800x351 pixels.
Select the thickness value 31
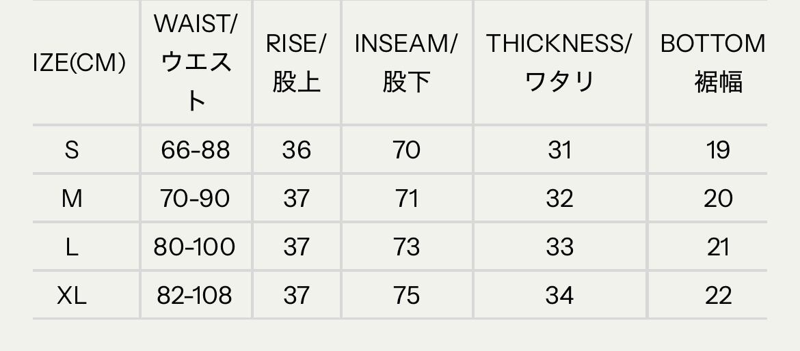559,150
